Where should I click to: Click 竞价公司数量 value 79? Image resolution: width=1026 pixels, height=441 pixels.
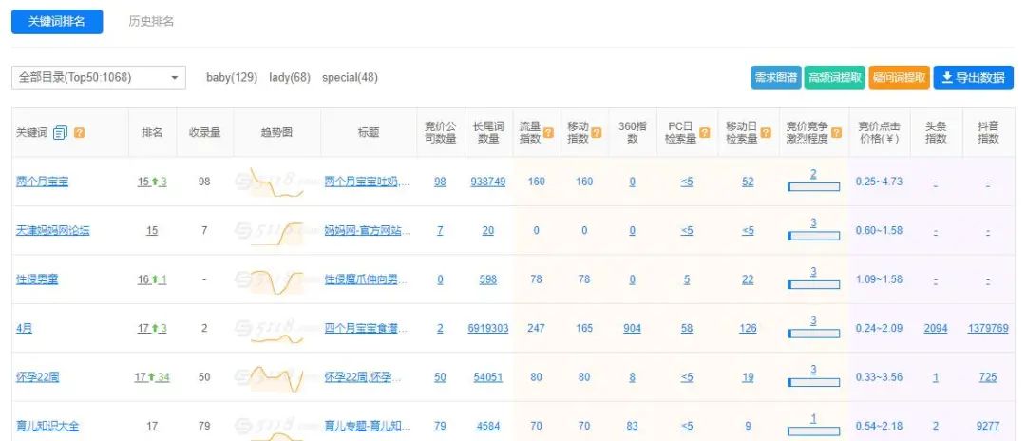(441, 426)
